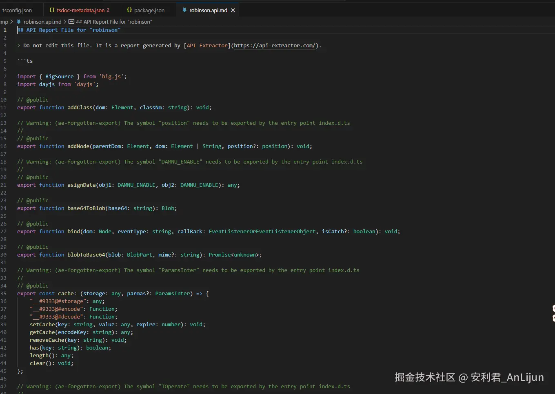555x394 pixels.
Task: Open the tsdoc-metadata.json tab
Action: [x=80, y=10]
